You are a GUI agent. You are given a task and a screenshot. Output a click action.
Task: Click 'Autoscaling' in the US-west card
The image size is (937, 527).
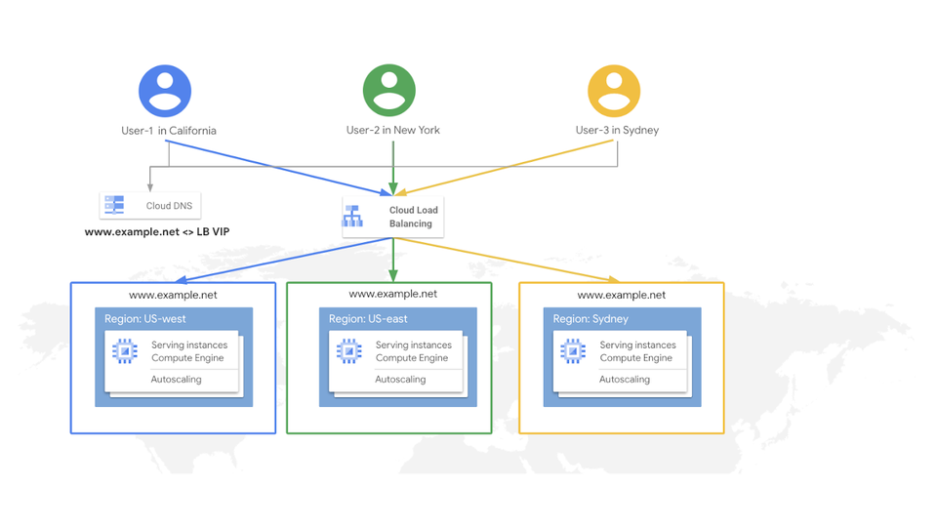(177, 380)
